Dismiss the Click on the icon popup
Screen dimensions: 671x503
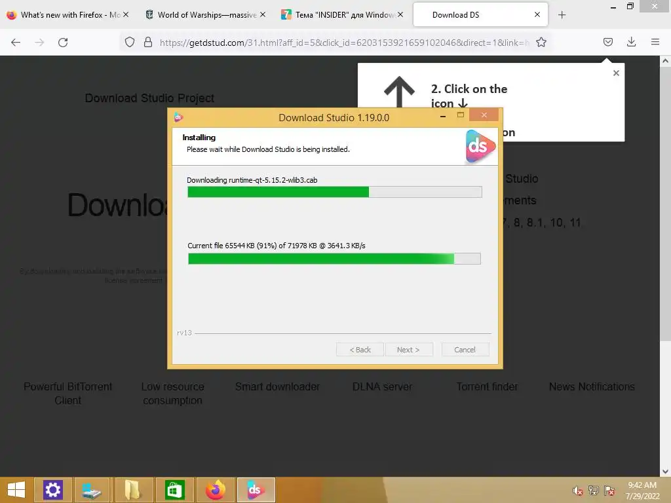coord(616,73)
